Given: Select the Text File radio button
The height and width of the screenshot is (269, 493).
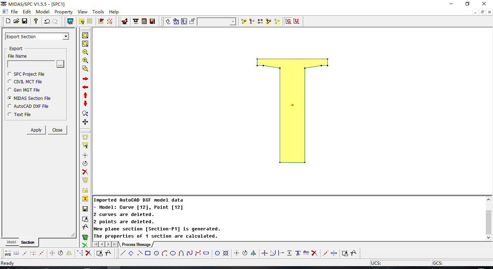Looking at the screenshot, I should point(10,114).
